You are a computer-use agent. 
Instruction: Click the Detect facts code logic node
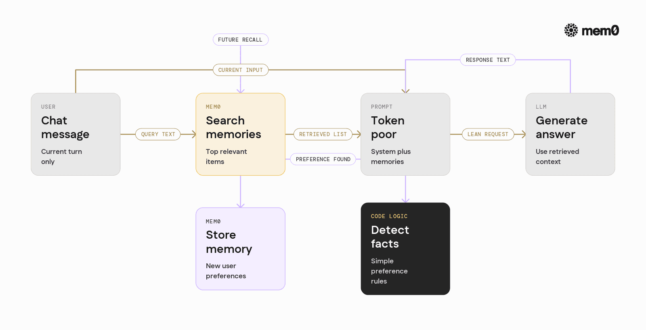point(405,249)
